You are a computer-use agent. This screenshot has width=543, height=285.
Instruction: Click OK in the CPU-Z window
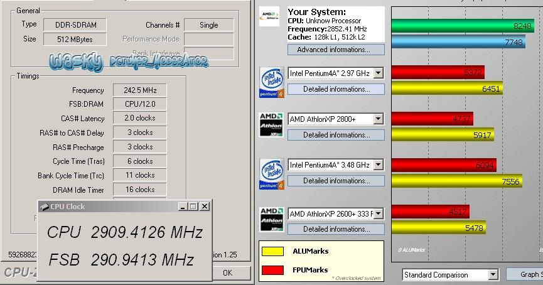(230, 273)
